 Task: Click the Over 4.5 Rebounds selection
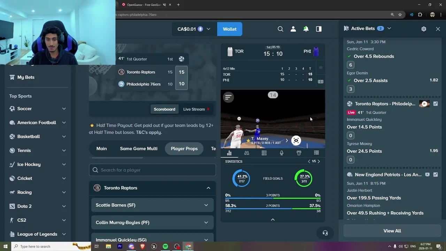tap(374, 56)
